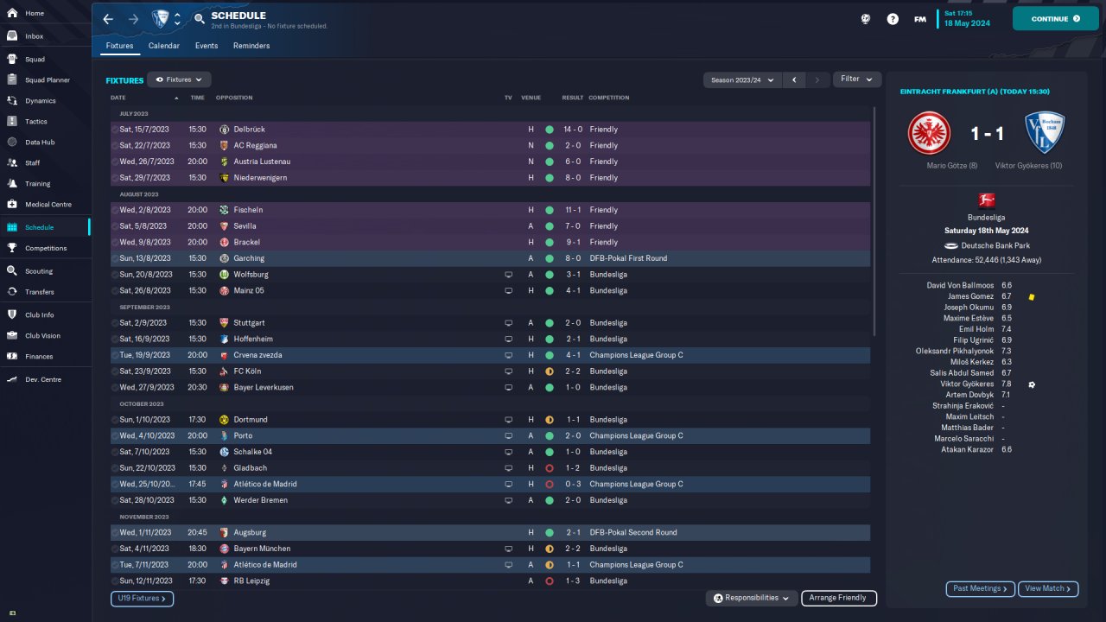The width and height of the screenshot is (1106, 622).
Task: Switch to the Fixtures tab
Action: [119, 46]
